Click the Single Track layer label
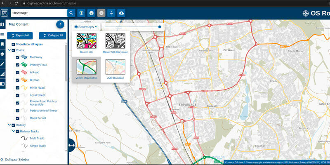This screenshot has width=330, height=165. (38, 146)
